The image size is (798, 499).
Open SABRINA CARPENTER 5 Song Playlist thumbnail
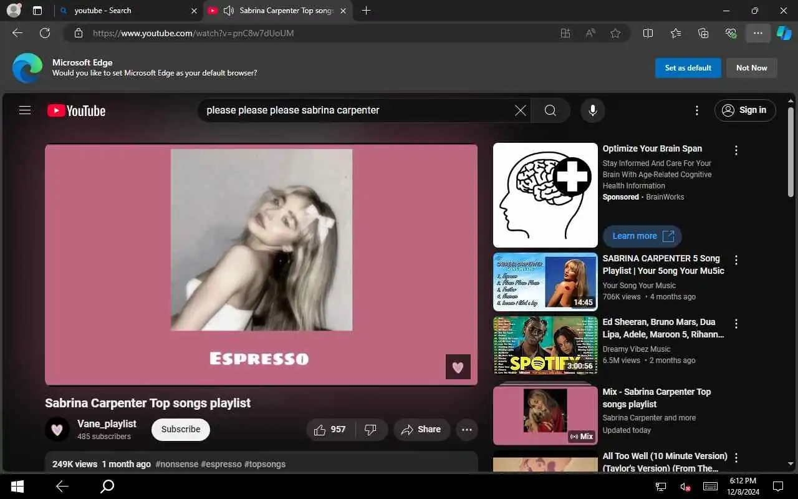(x=546, y=281)
